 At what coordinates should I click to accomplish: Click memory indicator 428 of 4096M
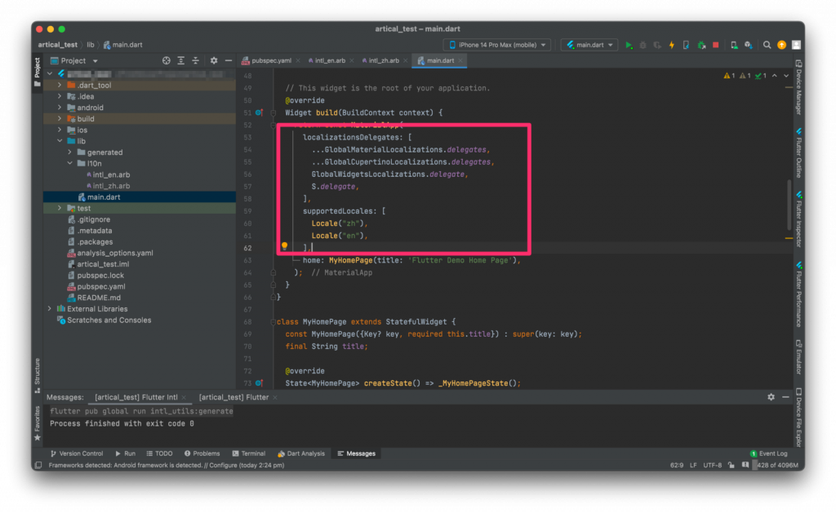pos(777,466)
